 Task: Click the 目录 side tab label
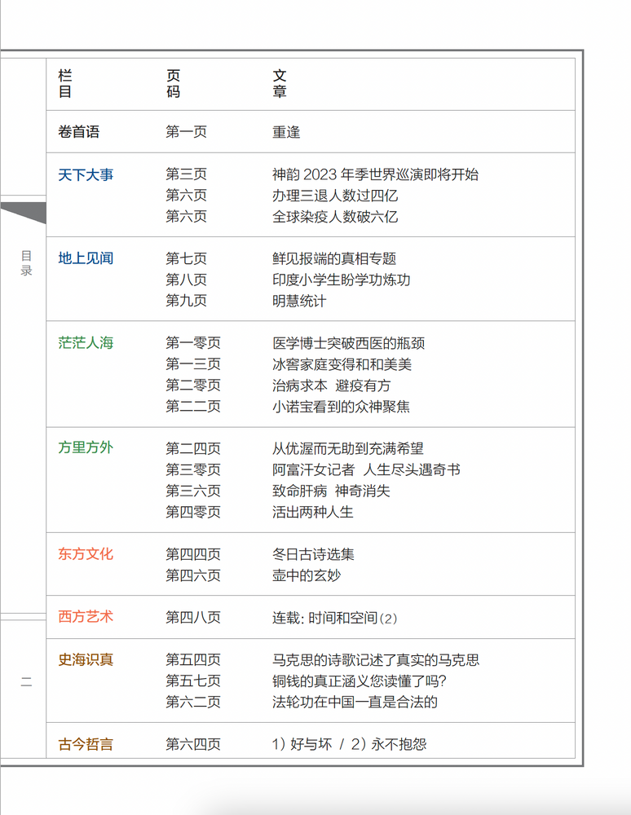pos(26,263)
